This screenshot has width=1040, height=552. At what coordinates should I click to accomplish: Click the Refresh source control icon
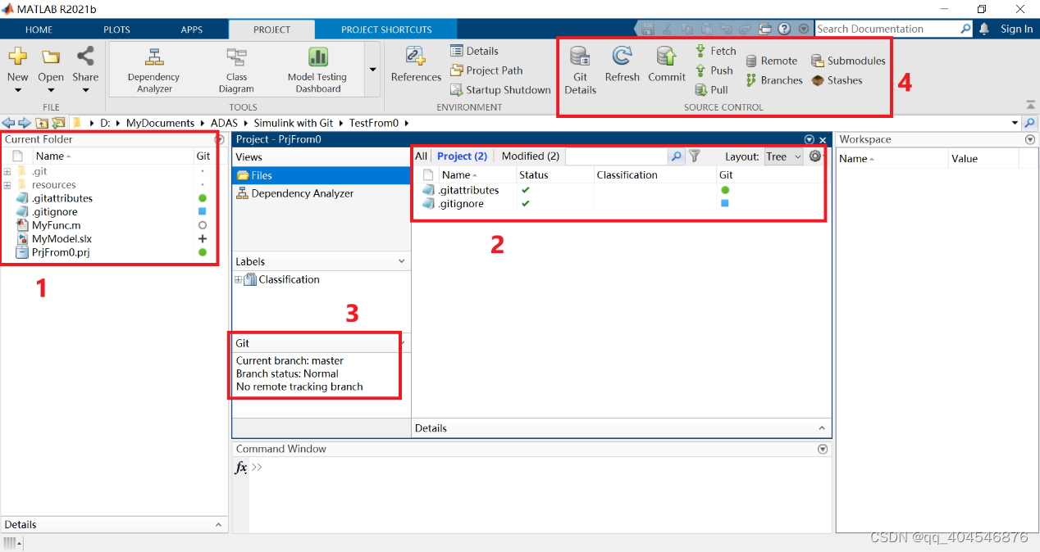point(622,64)
